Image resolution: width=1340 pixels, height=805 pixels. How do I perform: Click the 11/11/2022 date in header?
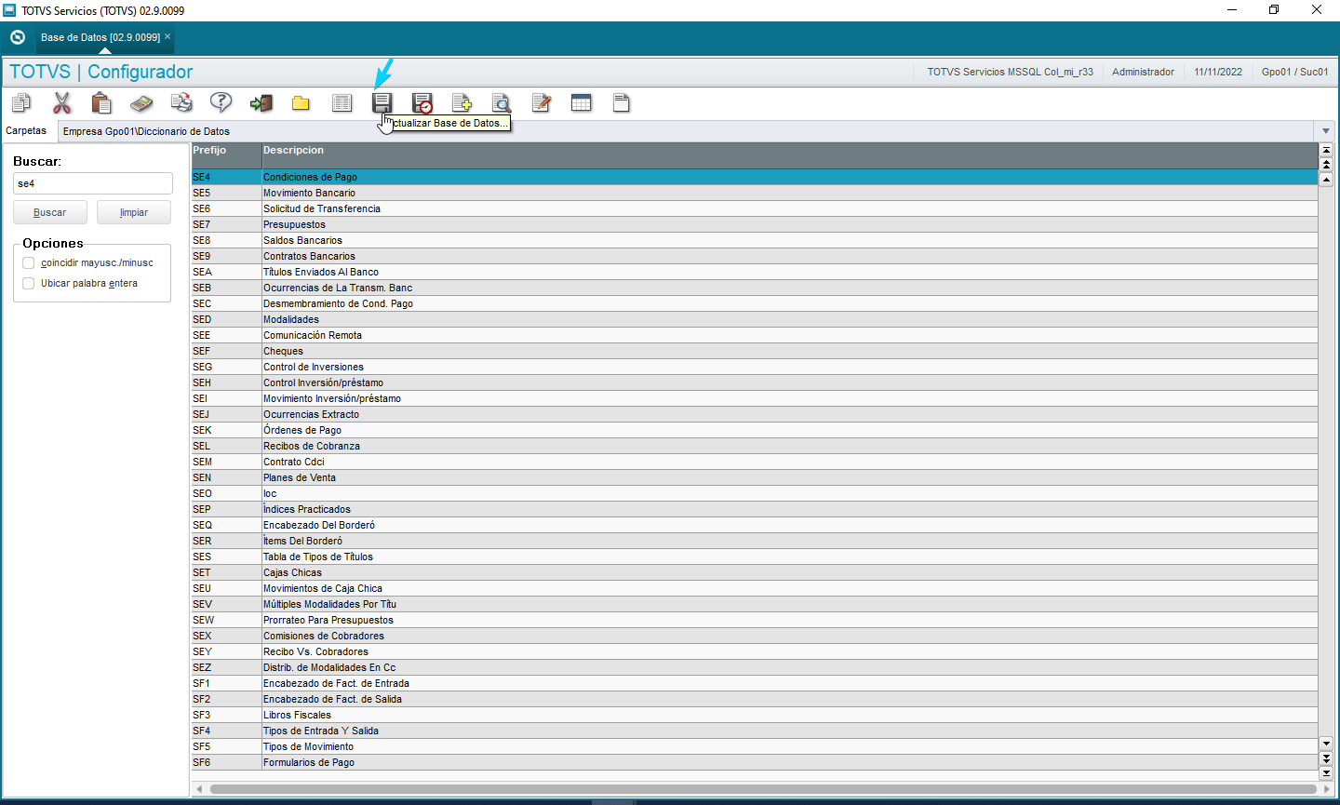point(1218,72)
